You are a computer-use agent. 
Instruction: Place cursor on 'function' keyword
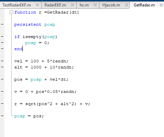coord(25,12)
